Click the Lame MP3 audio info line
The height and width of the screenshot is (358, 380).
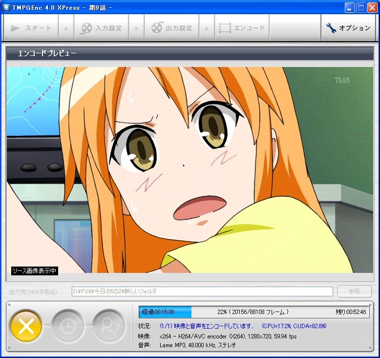[197, 345]
